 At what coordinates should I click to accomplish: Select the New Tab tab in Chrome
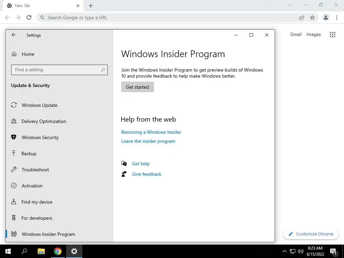coord(43,6)
